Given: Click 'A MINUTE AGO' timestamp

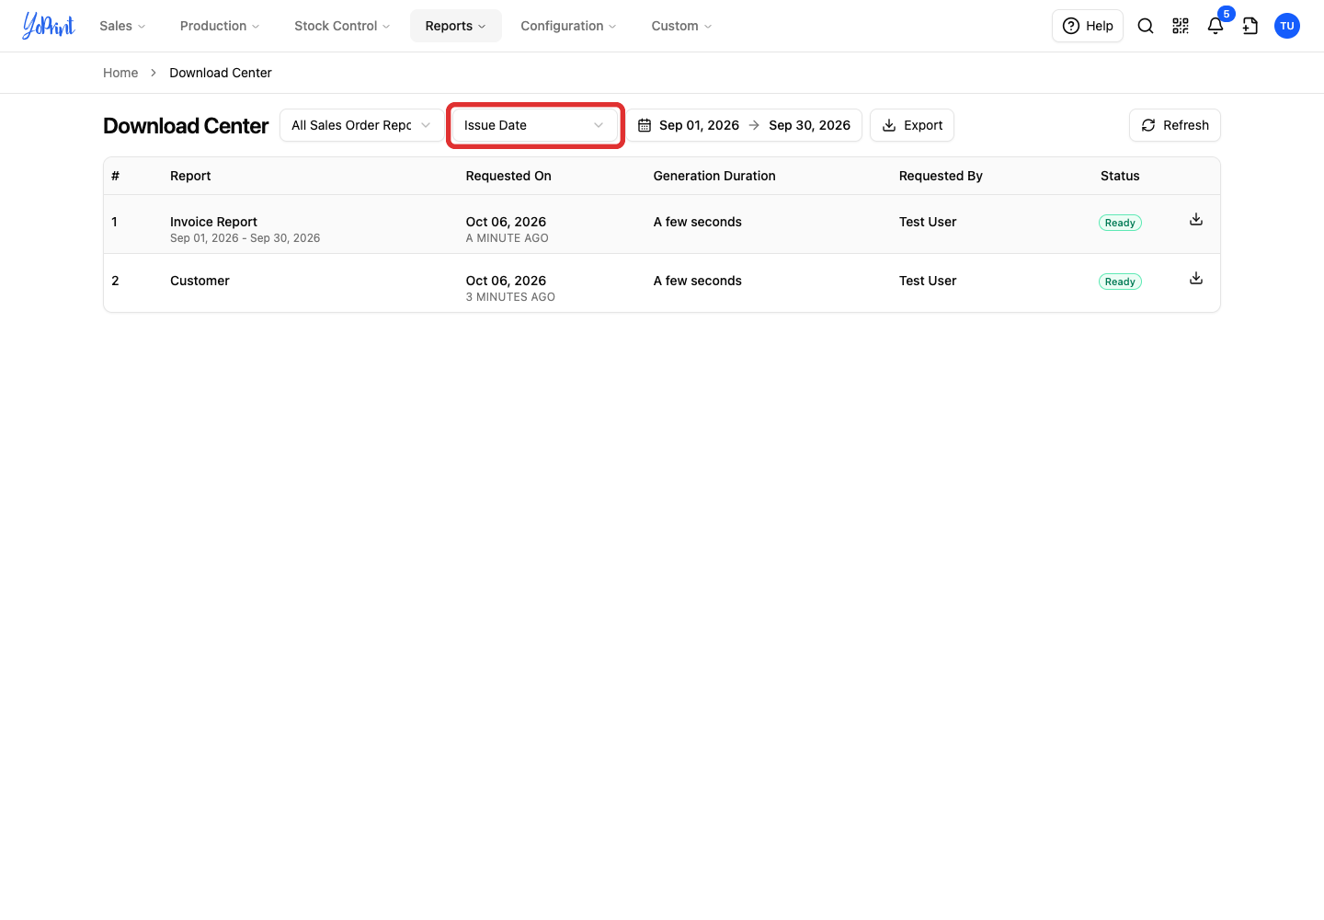Looking at the screenshot, I should 507,238.
